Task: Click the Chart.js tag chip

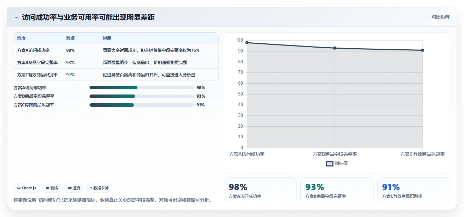Action: click(27, 188)
